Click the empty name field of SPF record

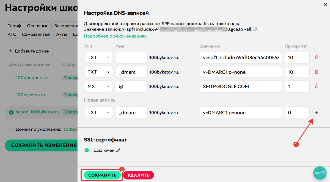coord(132,57)
